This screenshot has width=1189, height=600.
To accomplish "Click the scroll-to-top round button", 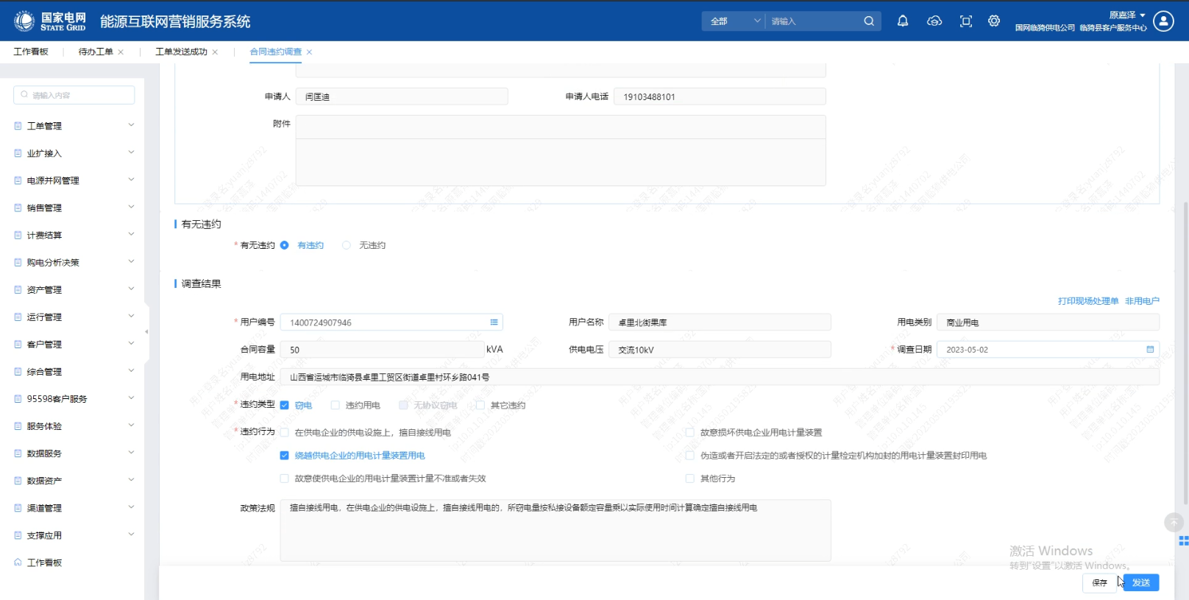I will 1174,523.
